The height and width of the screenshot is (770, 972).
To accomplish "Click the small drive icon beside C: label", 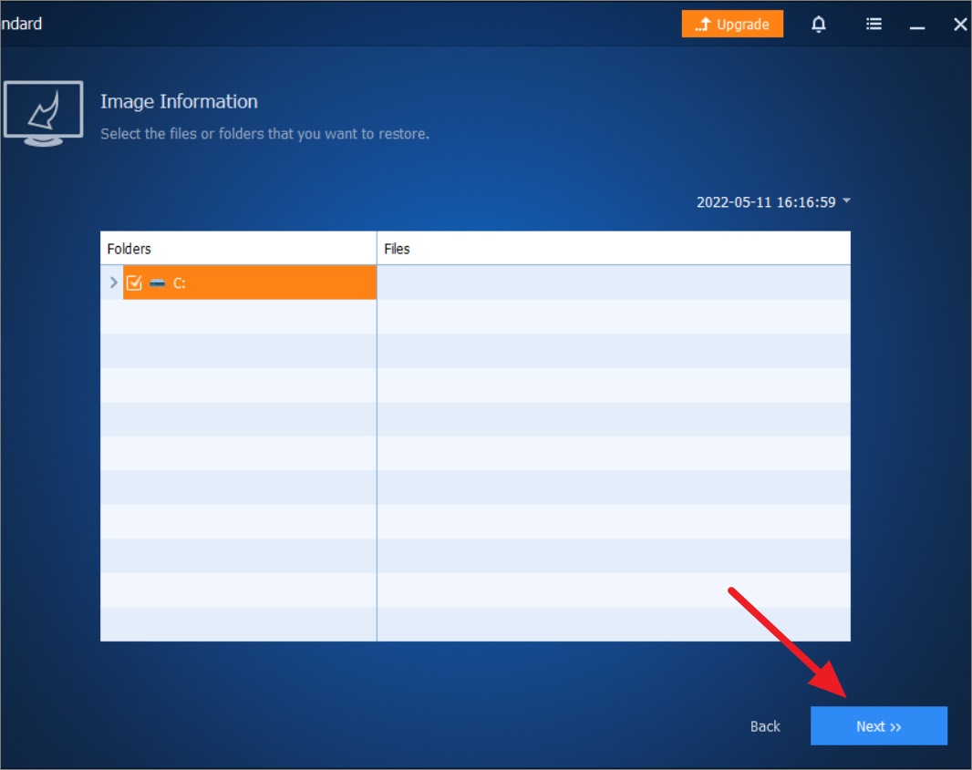I will click(x=158, y=282).
